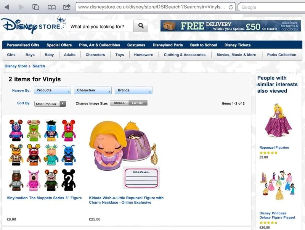Screen dimensions: 305x230
Task: Open Vinylmation The Muppets Series 3" Figure link
Action: (44, 198)
